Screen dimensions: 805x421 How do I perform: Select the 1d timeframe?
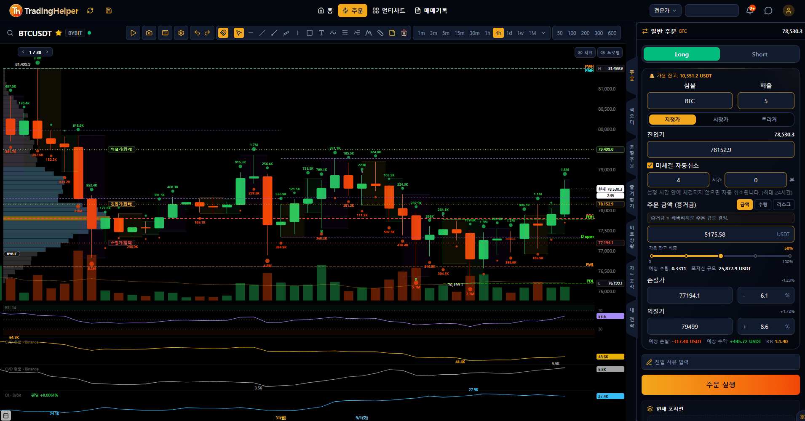[x=509, y=33]
